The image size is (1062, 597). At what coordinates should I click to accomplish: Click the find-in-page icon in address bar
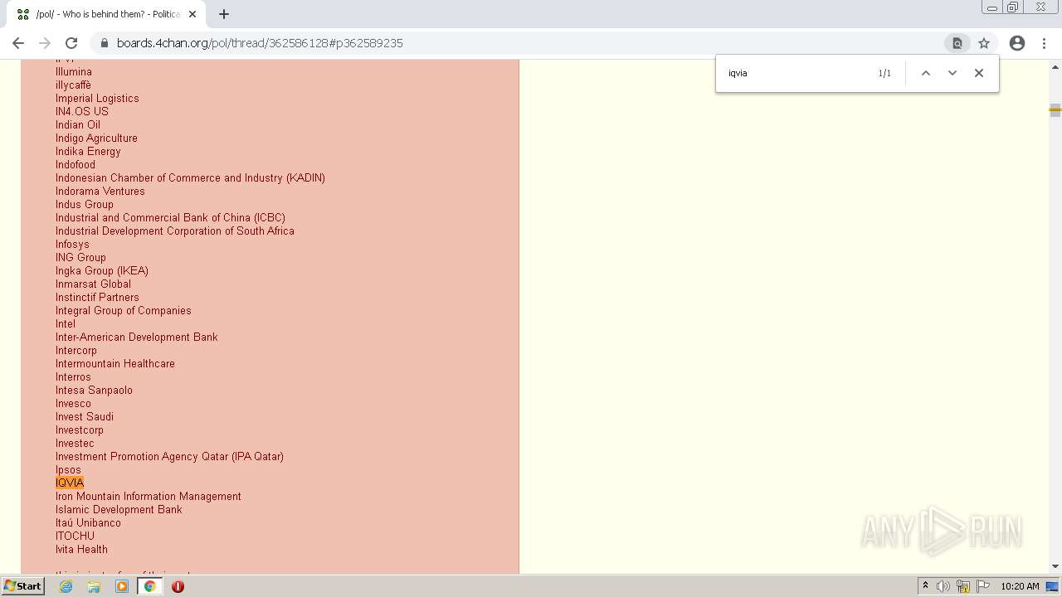(x=957, y=43)
